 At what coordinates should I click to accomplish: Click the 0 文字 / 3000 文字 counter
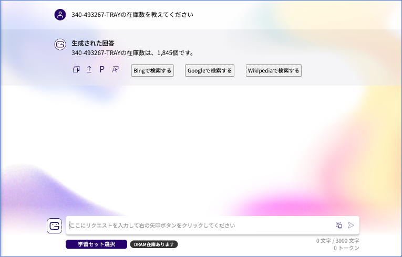(x=337, y=241)
